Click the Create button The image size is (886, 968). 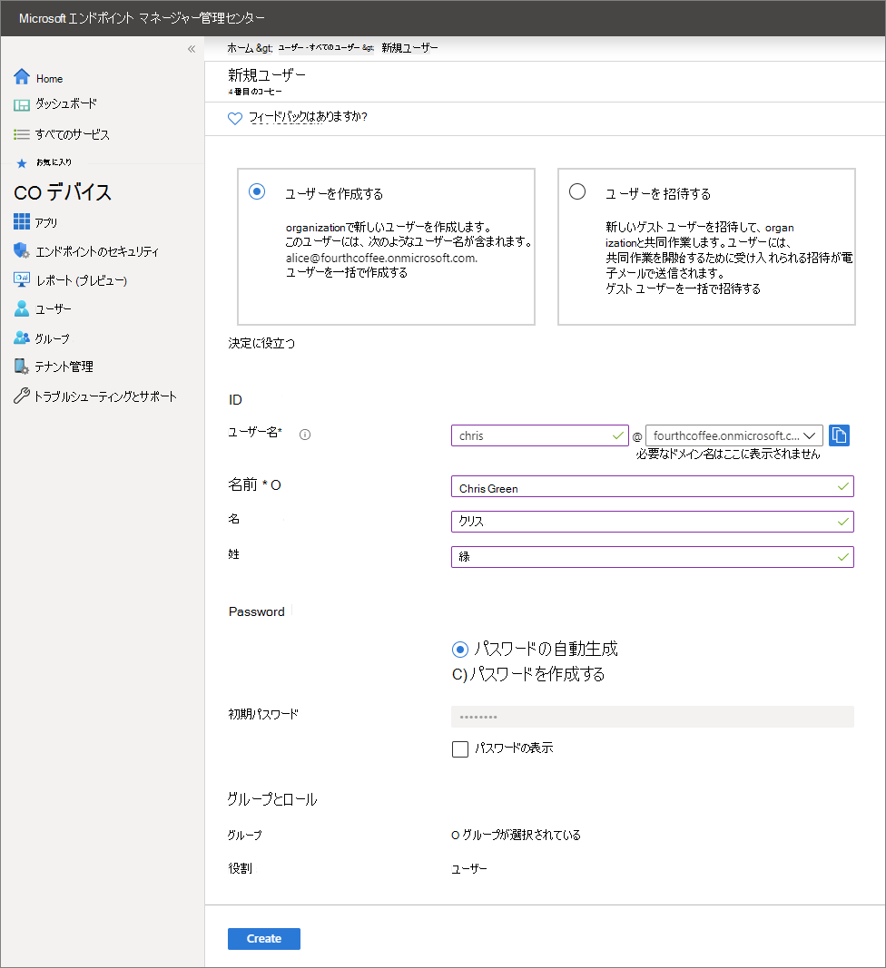click(x=264, y=938)
